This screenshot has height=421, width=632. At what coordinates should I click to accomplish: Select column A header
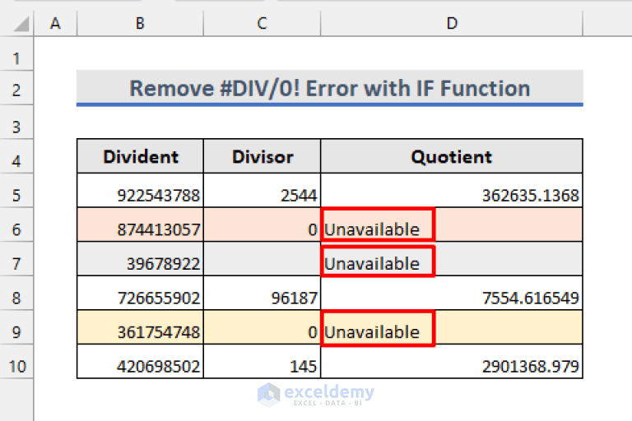55,23
